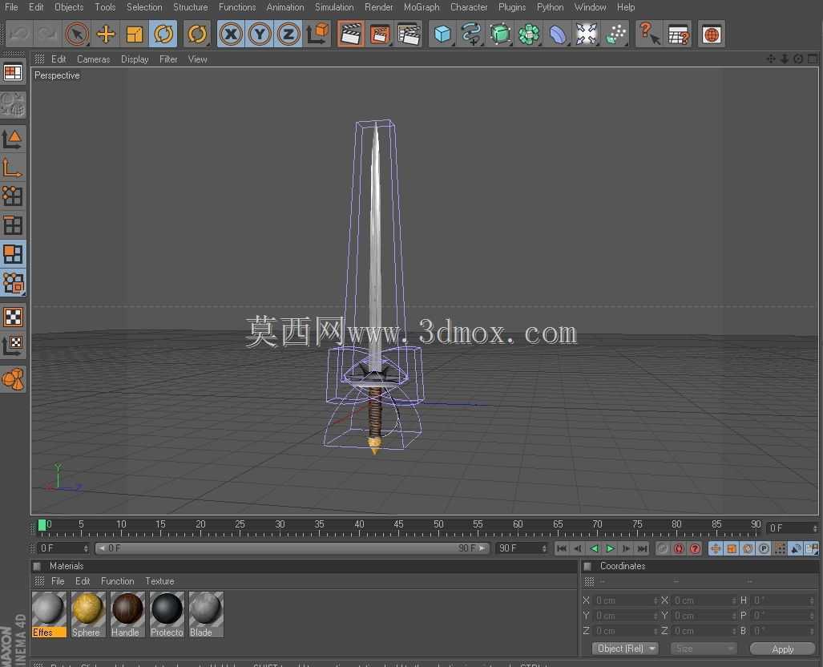Open the Render Settings icon
Screen dimensions: 823x667
tap(409, 34)
